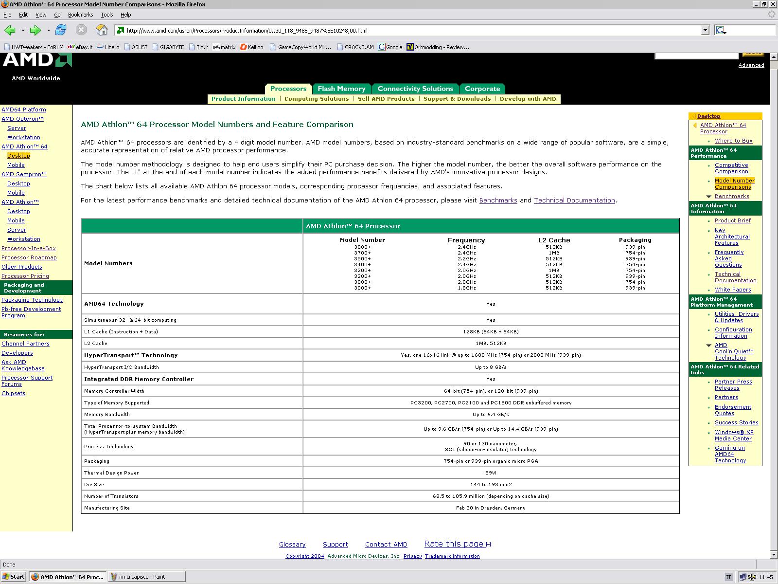Click the Firefox throbber activity icon
This screenshot has height=584, width=778.
[772, 15]
